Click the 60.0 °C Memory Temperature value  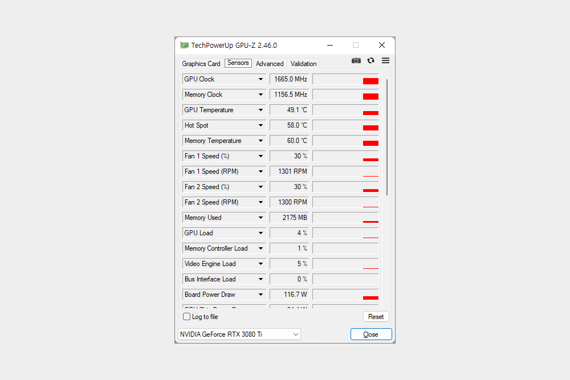click(x=290, y=141)
